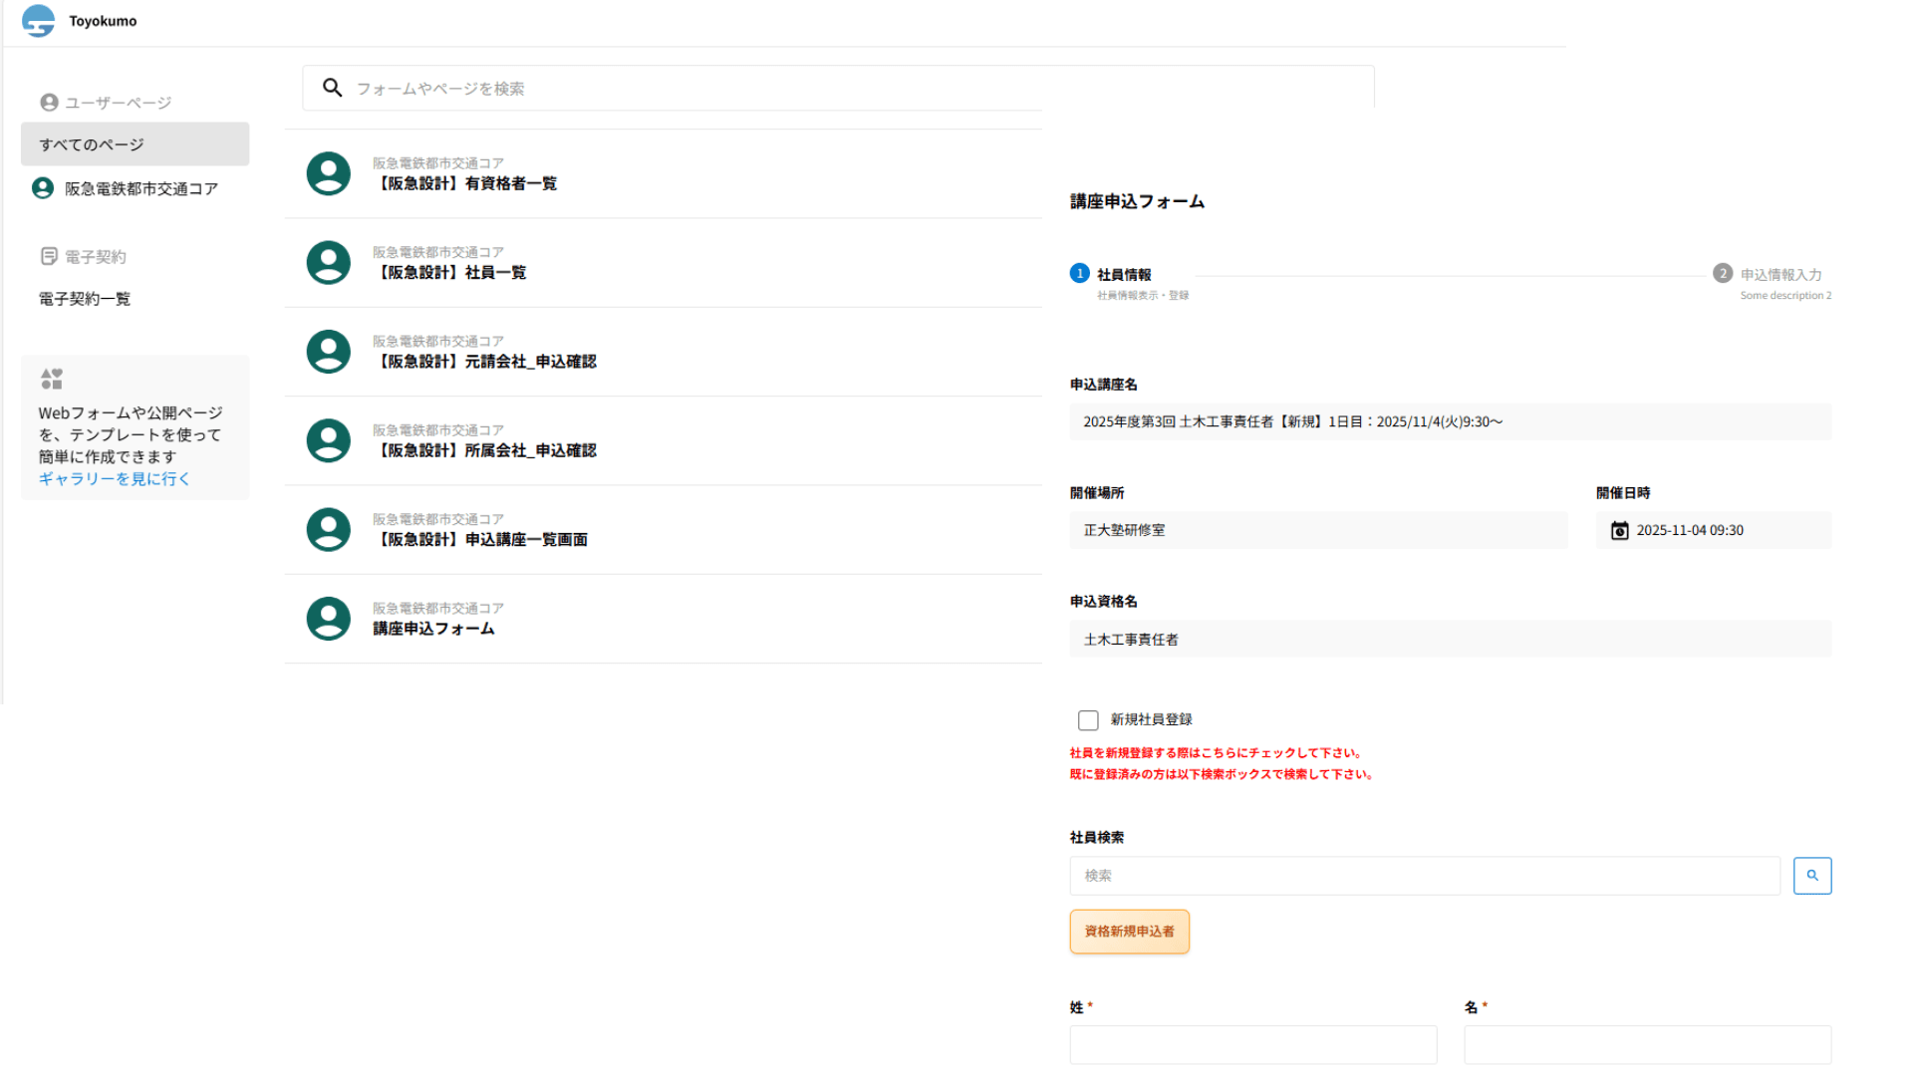Focus the 姓 input field
The height and width of the screenshot is (1076, 1913).
(1253, 1045)
